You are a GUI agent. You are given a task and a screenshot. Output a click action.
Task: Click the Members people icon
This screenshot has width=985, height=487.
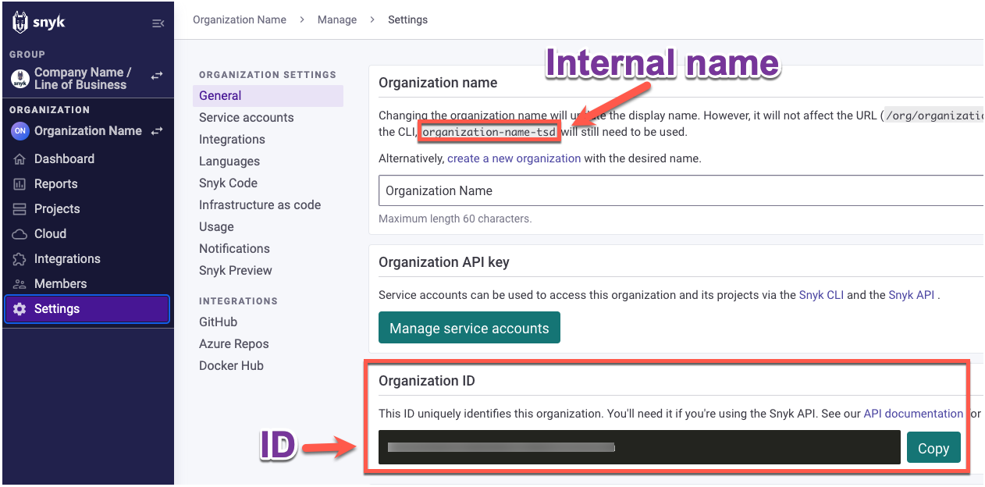[20, 284]
